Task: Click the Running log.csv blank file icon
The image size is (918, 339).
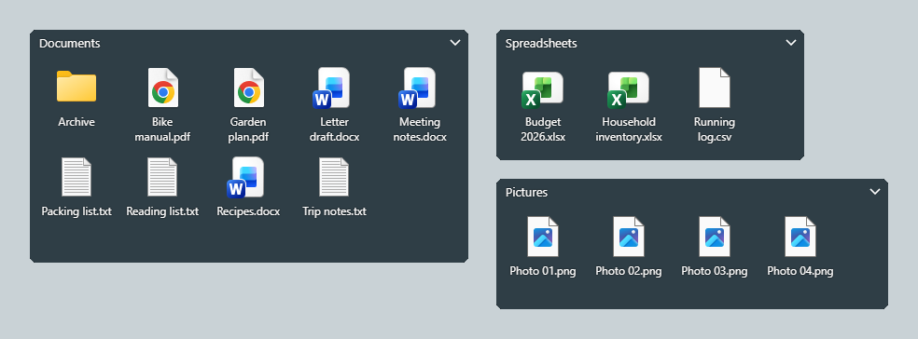Action: (715, 88)
